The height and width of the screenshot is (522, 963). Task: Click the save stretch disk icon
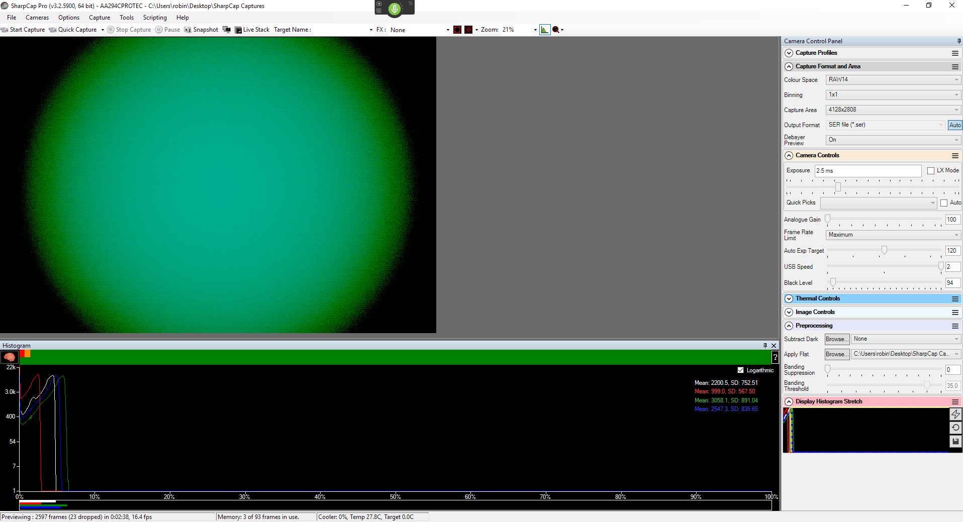point(955,441)
